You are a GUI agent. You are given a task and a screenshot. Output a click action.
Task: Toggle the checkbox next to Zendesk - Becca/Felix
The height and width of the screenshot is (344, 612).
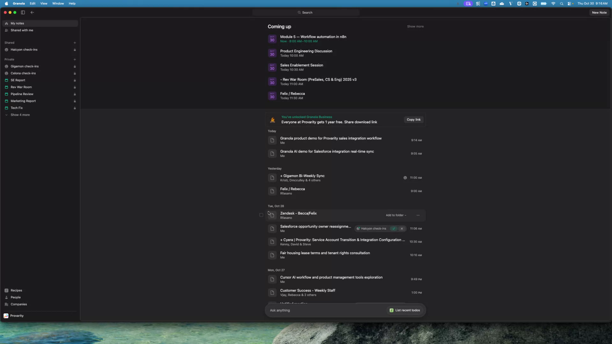point(261,215)
